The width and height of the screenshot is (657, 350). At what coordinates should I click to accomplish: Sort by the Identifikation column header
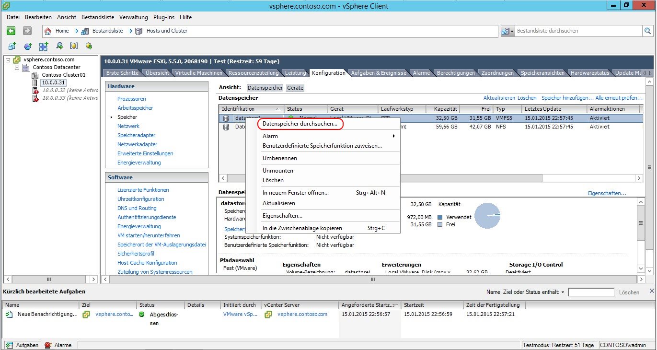pos(251,109)
